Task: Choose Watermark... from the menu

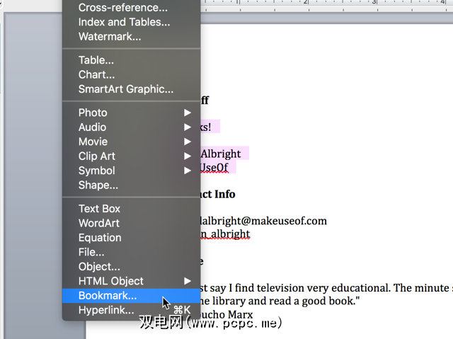Action: pyautogui.click(x=132, y=36)
